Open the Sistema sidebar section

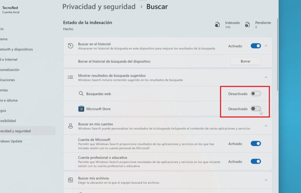pos(4,39)
